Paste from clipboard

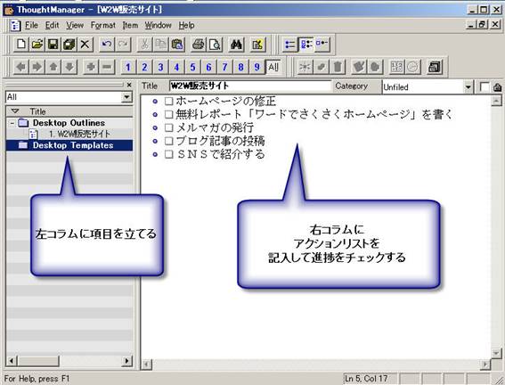[x=177, y=45]
